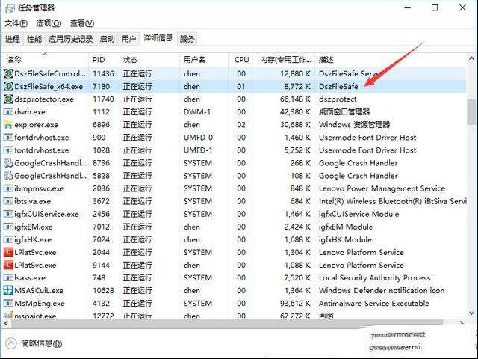This screenshot has width=478, height=359.
Task: Click the ibtsiva.exe process icon
Action: tap(8, 201)
